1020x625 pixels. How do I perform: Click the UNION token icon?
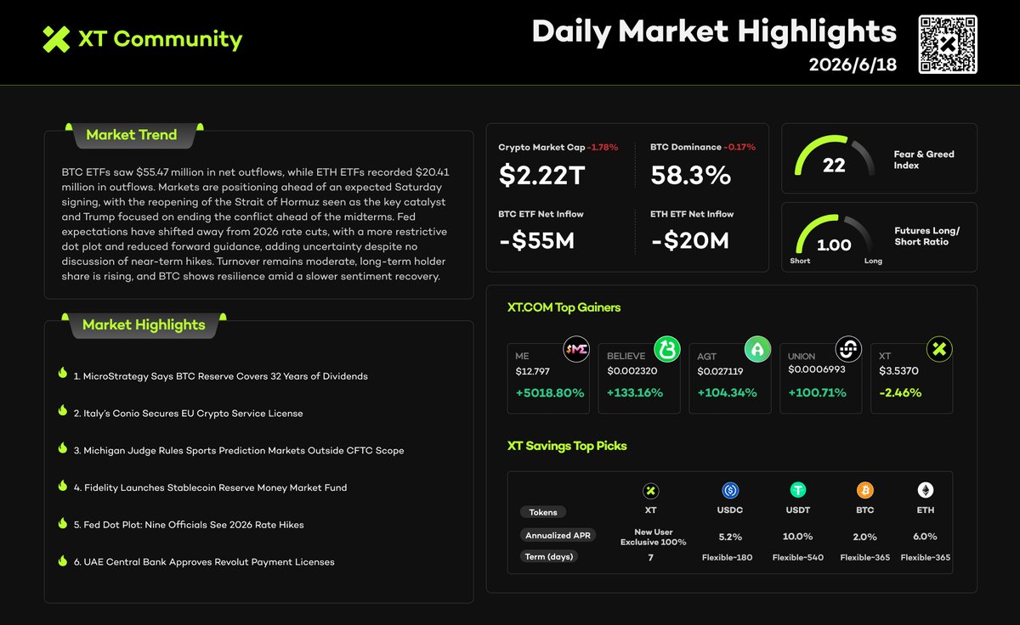(x=849, y=349)
